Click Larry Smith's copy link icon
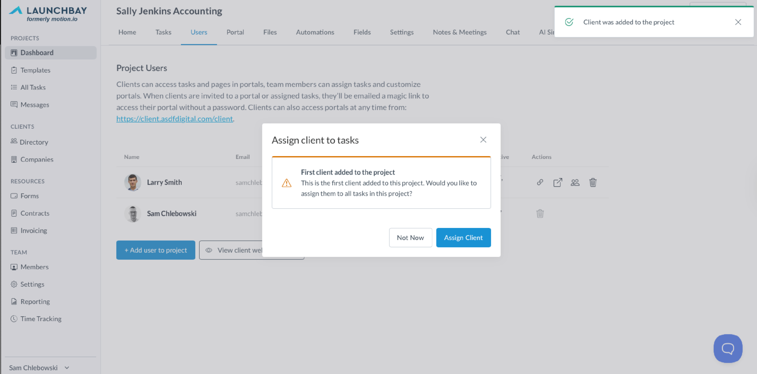 540,182
